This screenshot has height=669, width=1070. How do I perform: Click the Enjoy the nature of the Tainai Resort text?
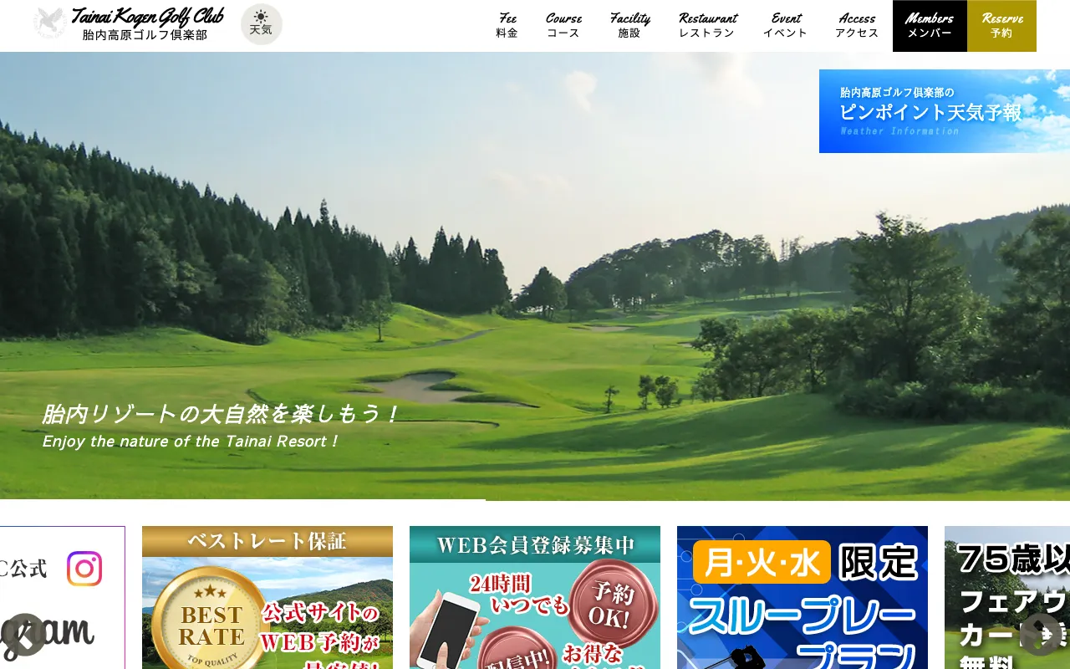(191, 442)
